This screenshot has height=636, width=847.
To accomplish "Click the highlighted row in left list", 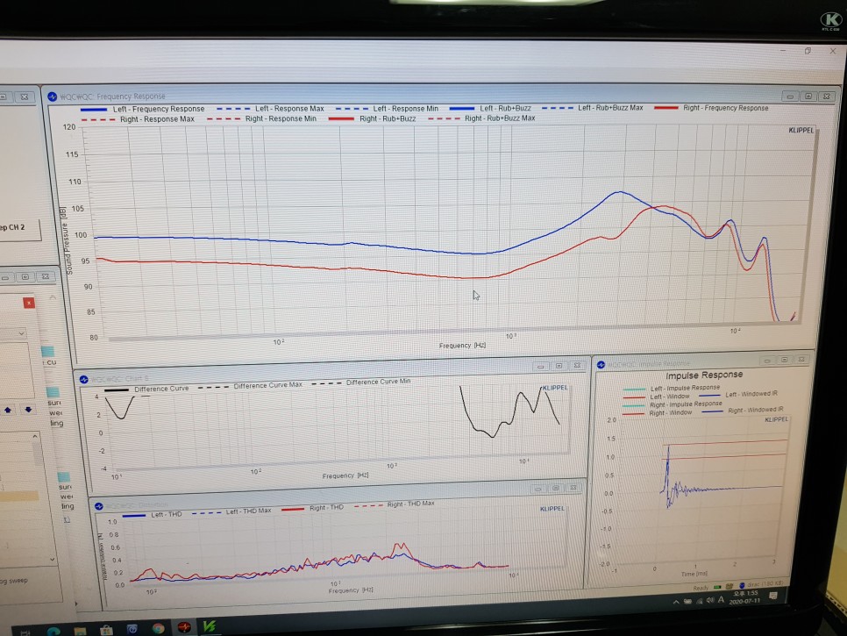I will pyautogui.click(x=19, y=496).
